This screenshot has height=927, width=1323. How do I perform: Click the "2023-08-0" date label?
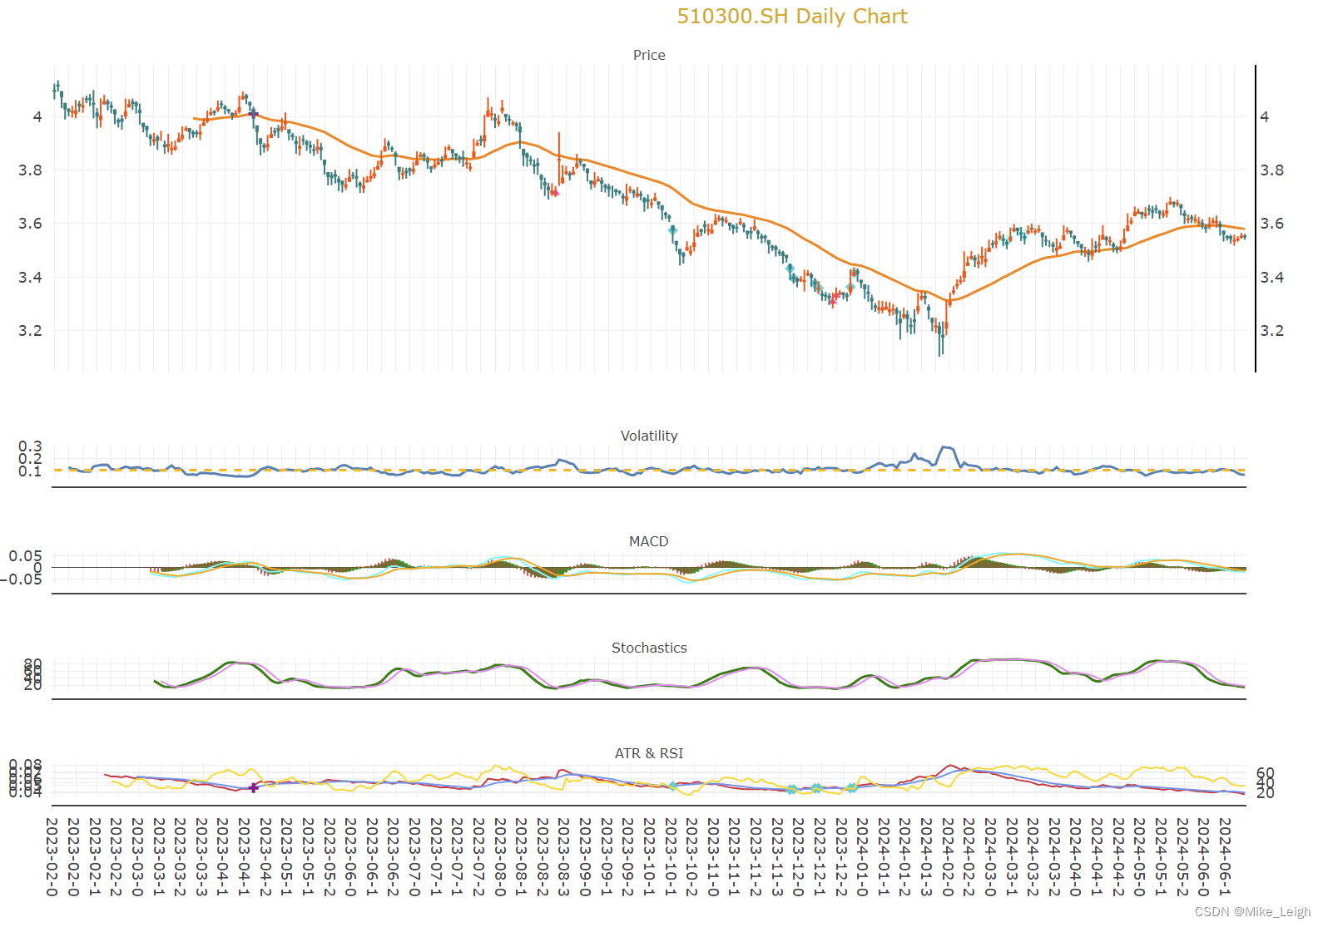499,857
